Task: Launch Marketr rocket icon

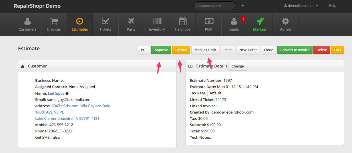Action: [260, 21]
